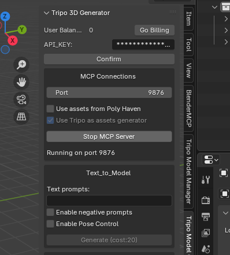Expand the first outliner child row

pos(226,19)
